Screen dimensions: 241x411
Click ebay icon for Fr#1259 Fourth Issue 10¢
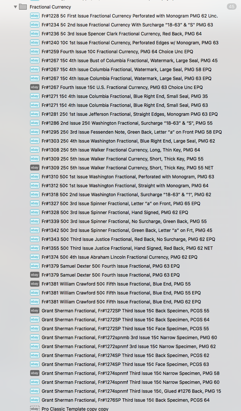[35, 51]
